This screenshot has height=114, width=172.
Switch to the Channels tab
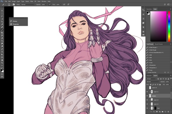[149, 75]
